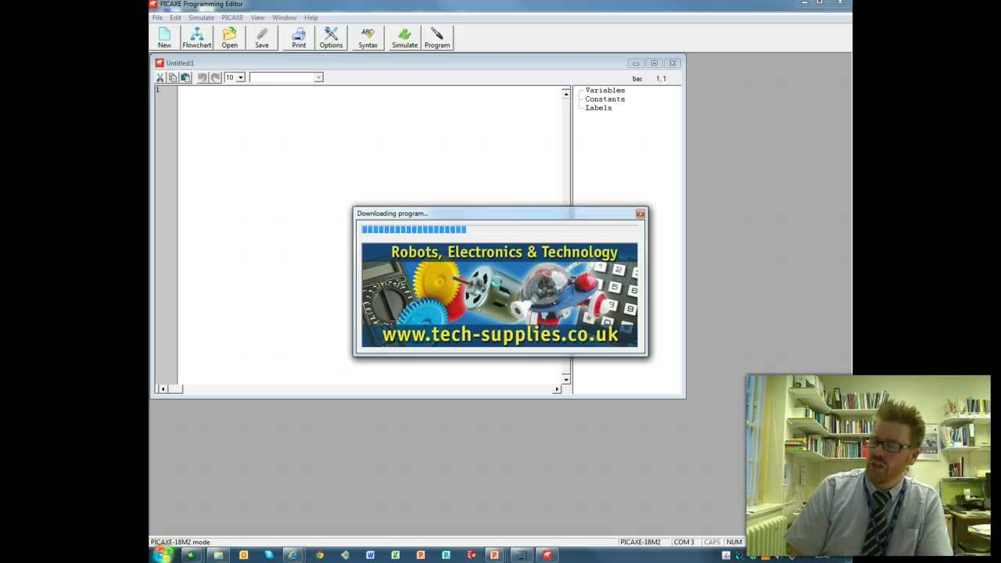Open Google Chrome from taskbar

(319, 555)
